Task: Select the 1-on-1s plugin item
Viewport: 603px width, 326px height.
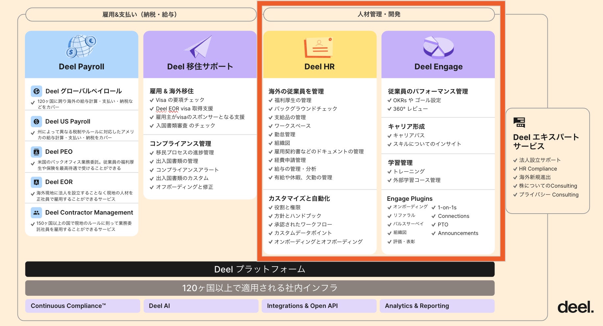Action: (447, 207)
